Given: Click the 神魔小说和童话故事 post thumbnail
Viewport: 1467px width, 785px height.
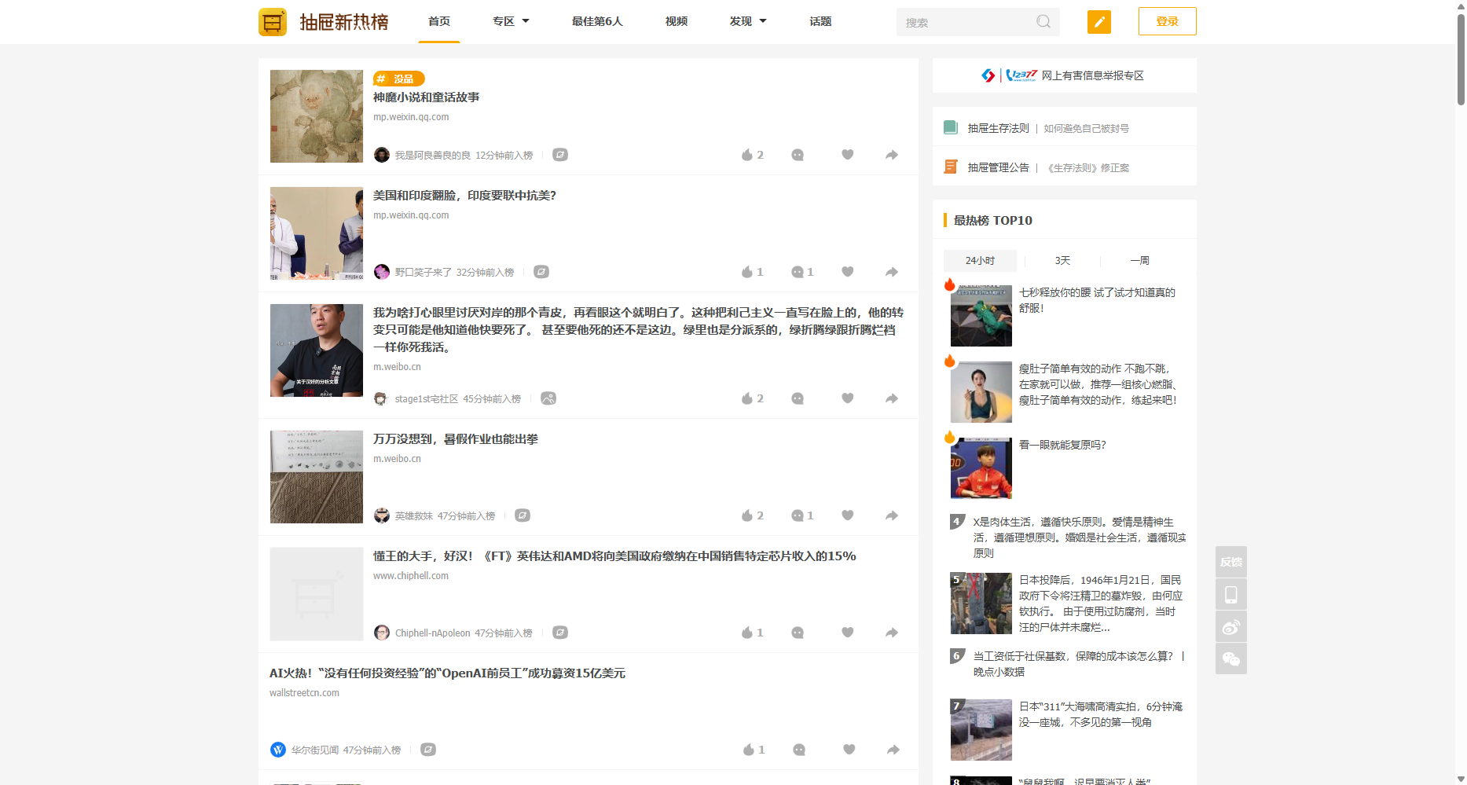Looking at the screenshot, I should pos(317,116).
